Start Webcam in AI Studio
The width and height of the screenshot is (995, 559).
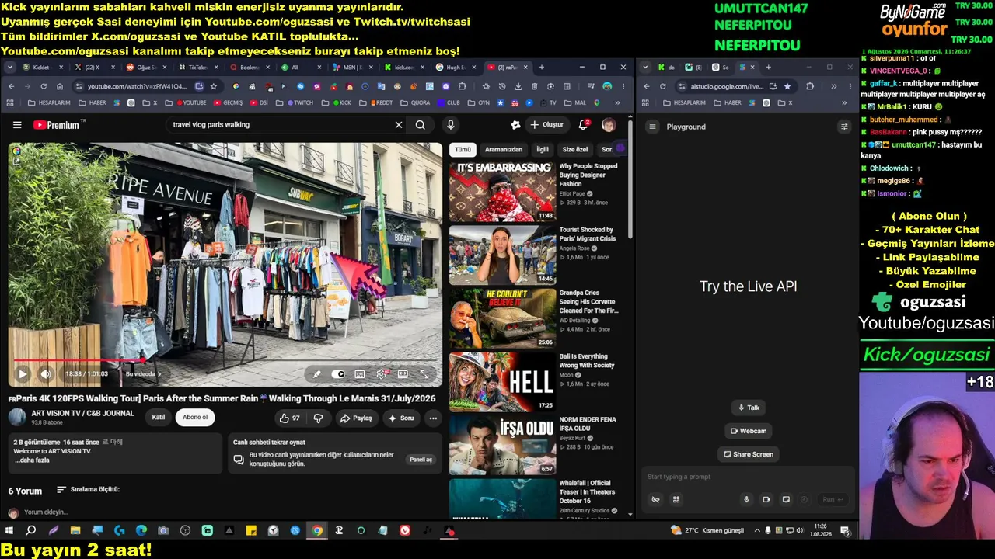[x=749, y=431]
